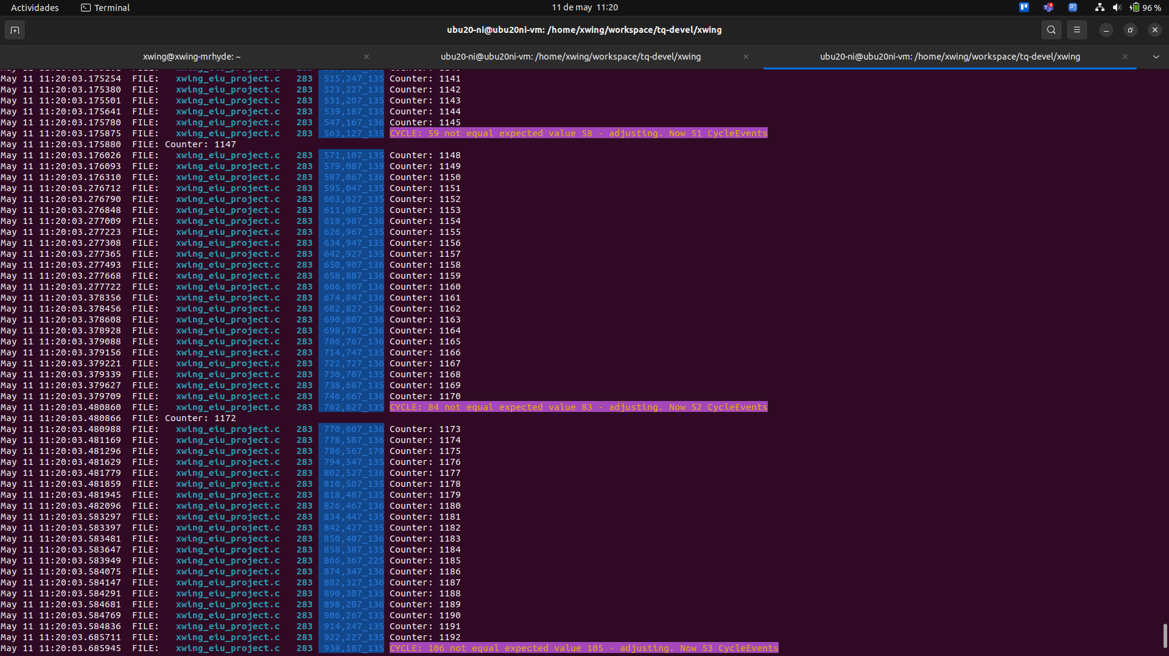Select the active rightmost terminal tab
The height and width of the screenshot is (656, 1169).
coord(950,57)
